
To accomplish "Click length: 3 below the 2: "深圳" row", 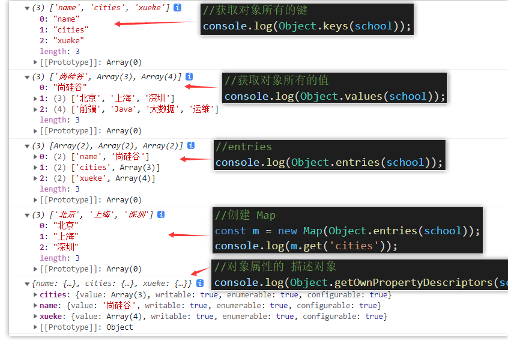I will coord(59,258).
